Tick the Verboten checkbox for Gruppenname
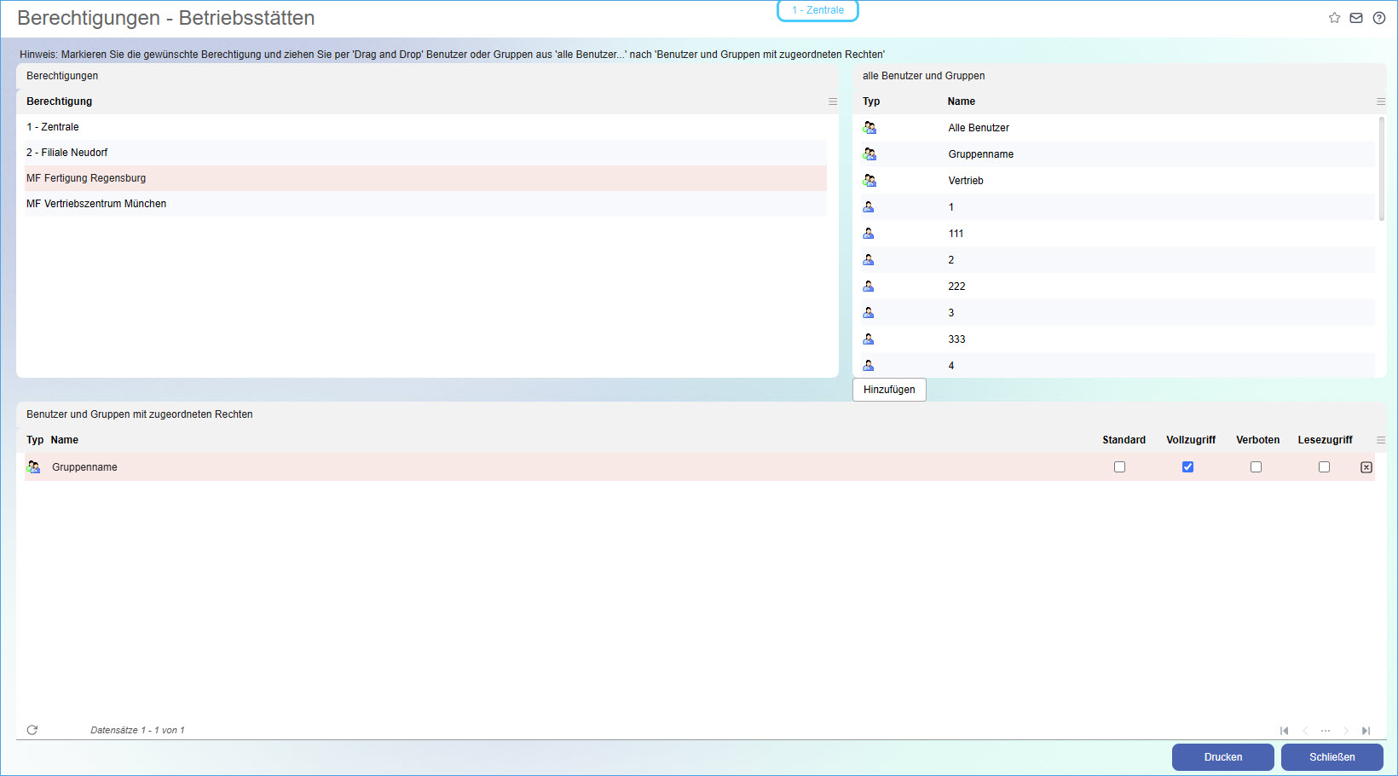Screen dimensions: 1398x776 (1256, 467)
